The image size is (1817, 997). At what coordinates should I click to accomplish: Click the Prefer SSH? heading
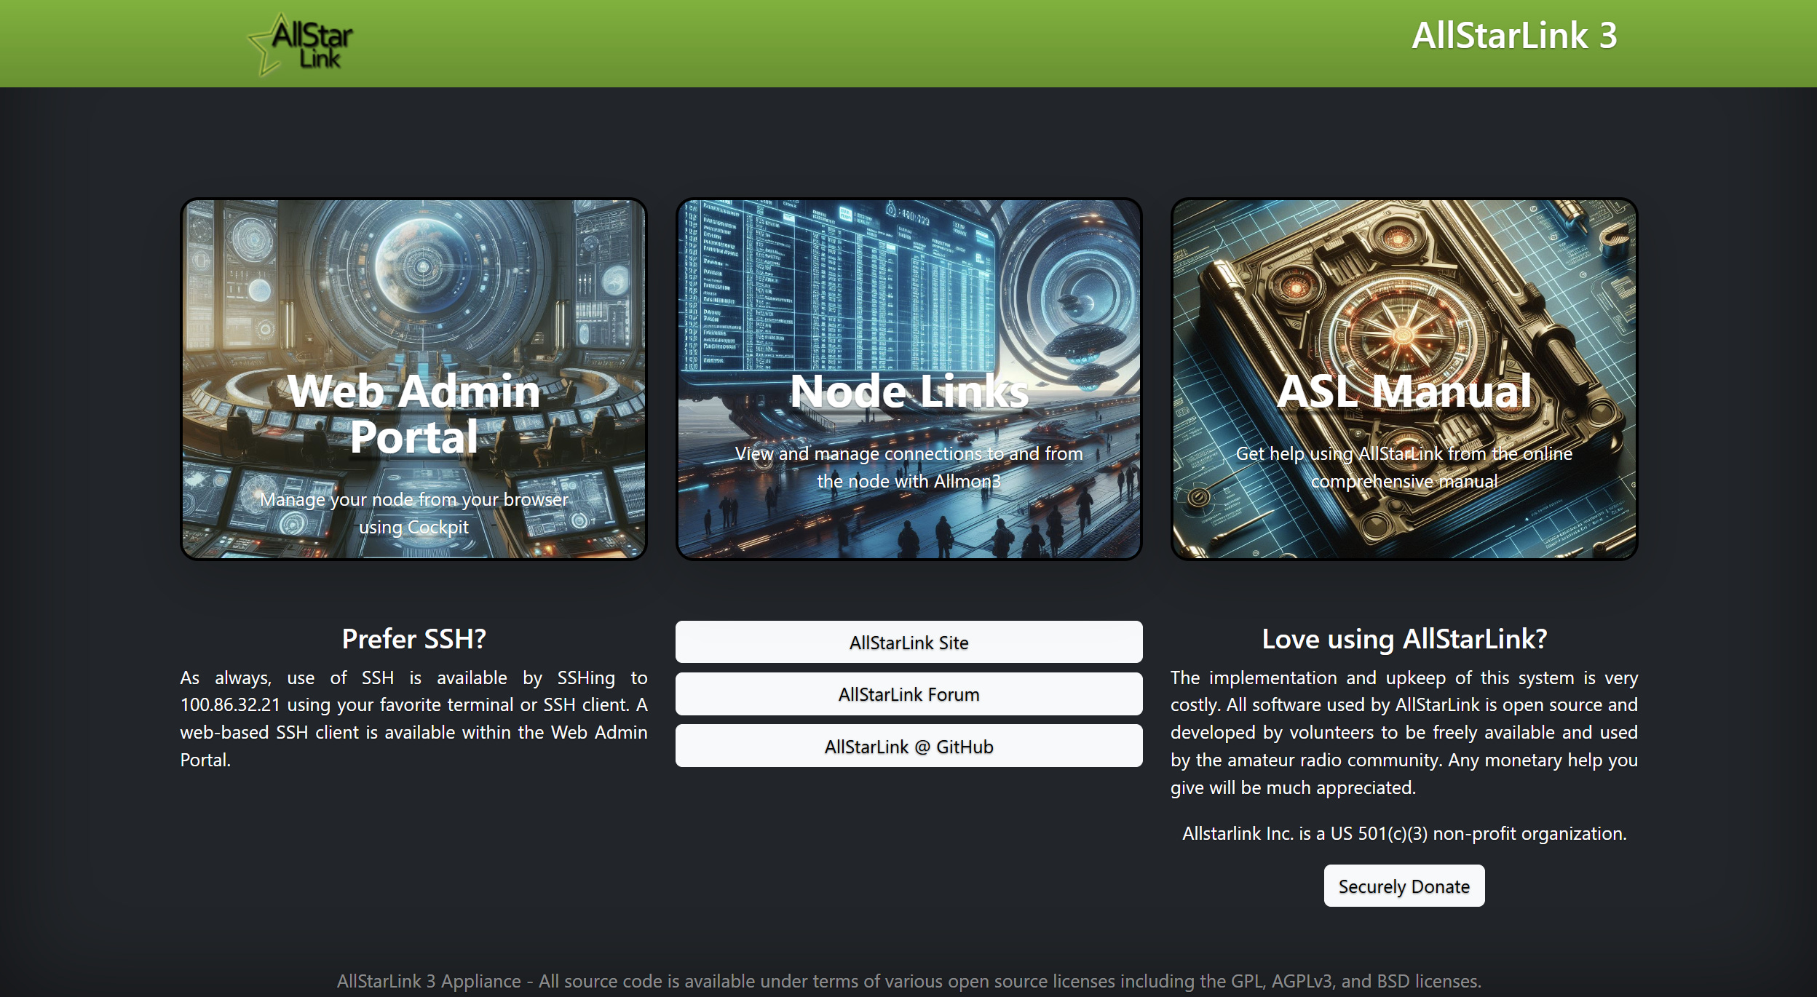coord(413,639)
